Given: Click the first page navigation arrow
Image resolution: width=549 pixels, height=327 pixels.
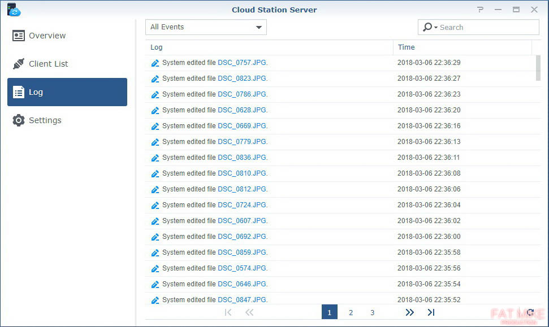Looking at the screenshot, I should coord(228,312).
